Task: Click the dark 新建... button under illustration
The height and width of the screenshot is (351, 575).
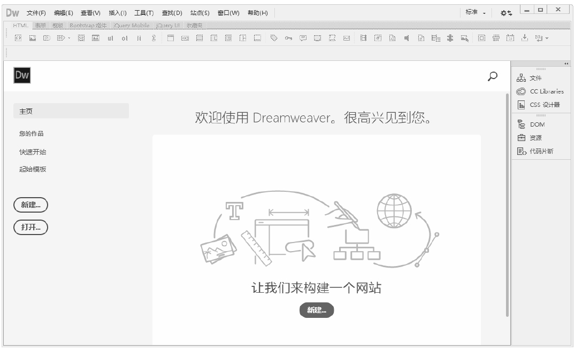Action: tap(317, 310)
